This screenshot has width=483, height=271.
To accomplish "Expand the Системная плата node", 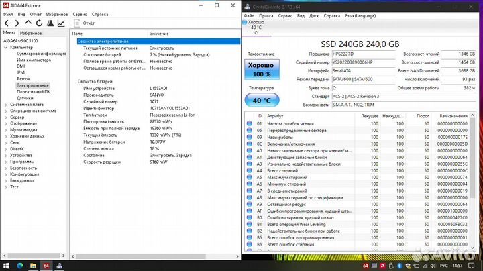I will tap(6, 105).
